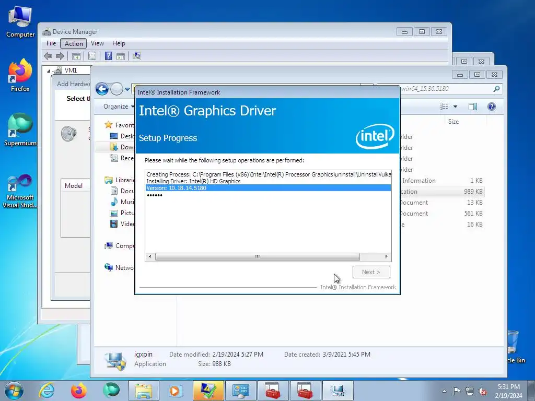Image resolution: width=535 pixels, height=401 pixels.
Task: Open Supermium from the taskbar
Action: 111,391
